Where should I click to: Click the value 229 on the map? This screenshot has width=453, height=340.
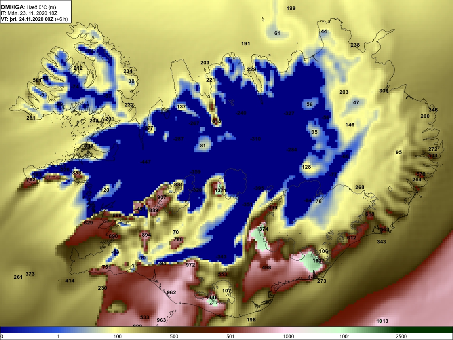[251, 69]
